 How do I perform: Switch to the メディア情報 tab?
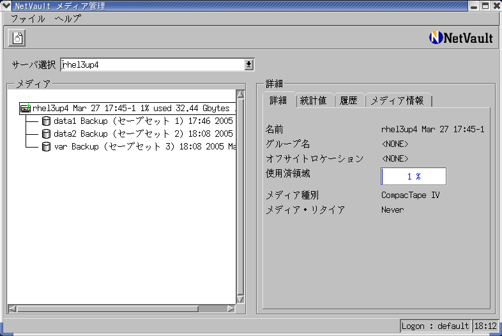click(397, 100)
